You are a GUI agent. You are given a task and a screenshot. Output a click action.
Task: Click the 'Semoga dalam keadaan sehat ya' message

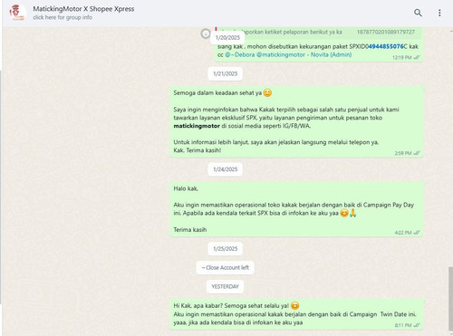click(296, 121)
